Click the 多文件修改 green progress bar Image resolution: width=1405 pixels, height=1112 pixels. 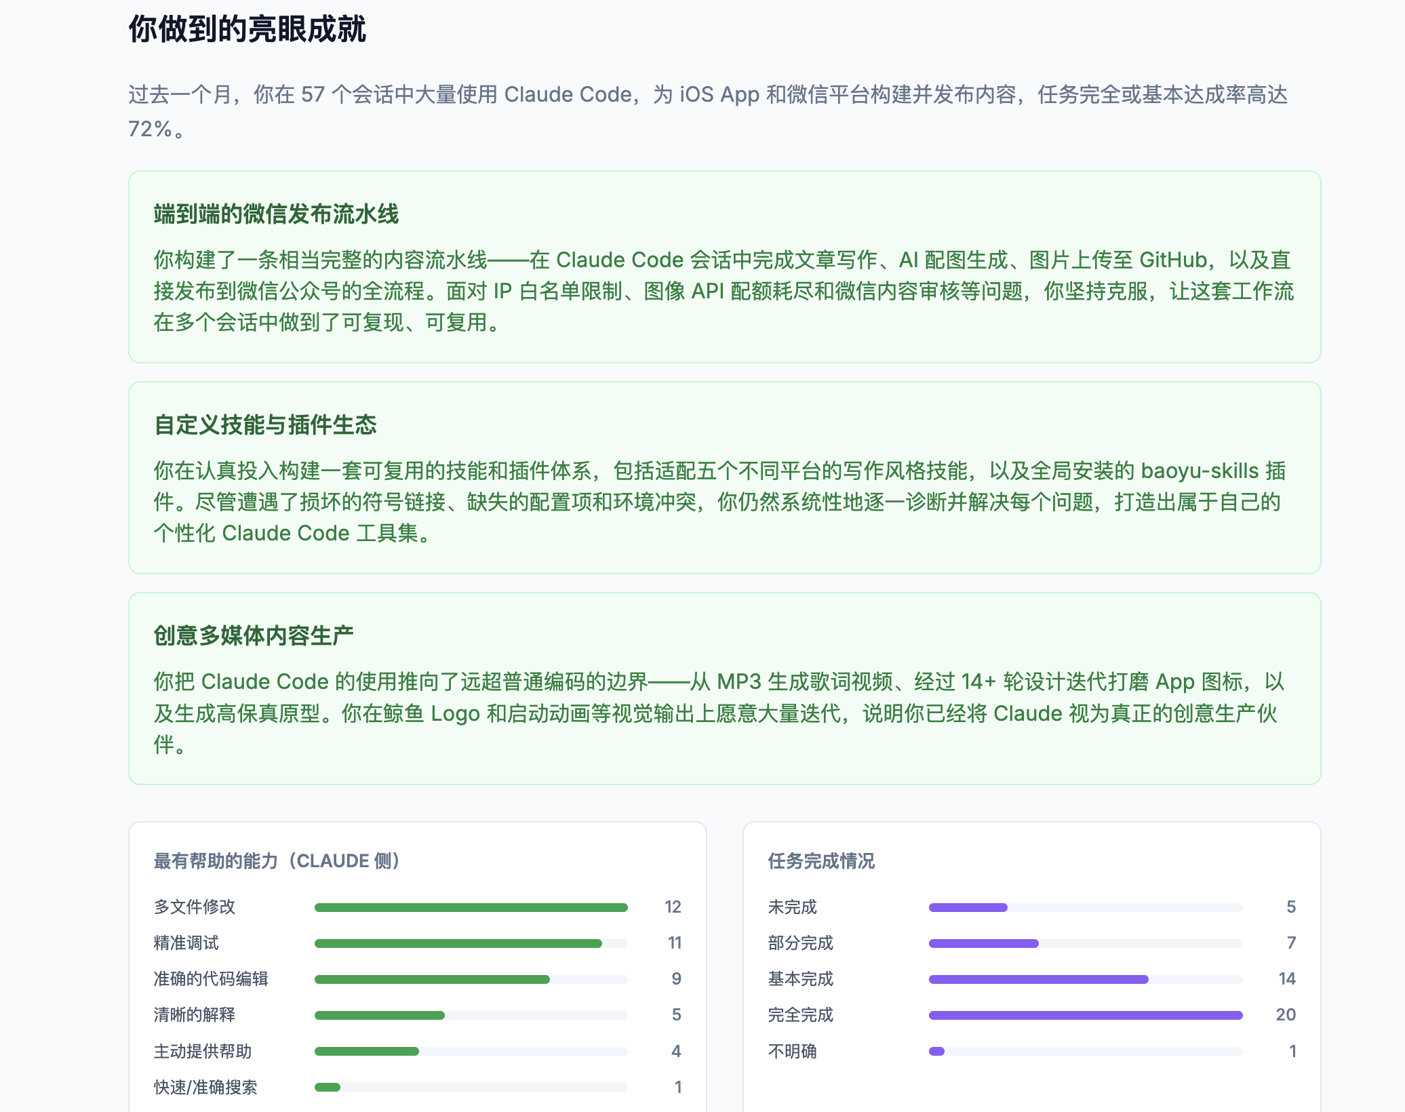[x=471, y=907]
